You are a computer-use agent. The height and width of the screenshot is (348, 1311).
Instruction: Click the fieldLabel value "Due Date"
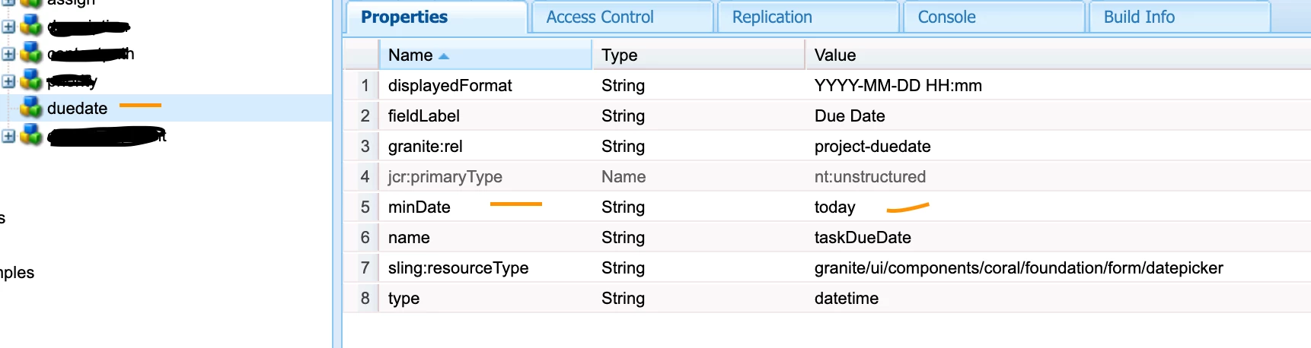(x=850, y=116)
